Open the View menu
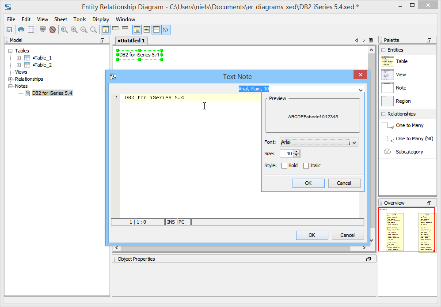The width and height of the screenshot is (441, 307). click(x=42, y=19)
